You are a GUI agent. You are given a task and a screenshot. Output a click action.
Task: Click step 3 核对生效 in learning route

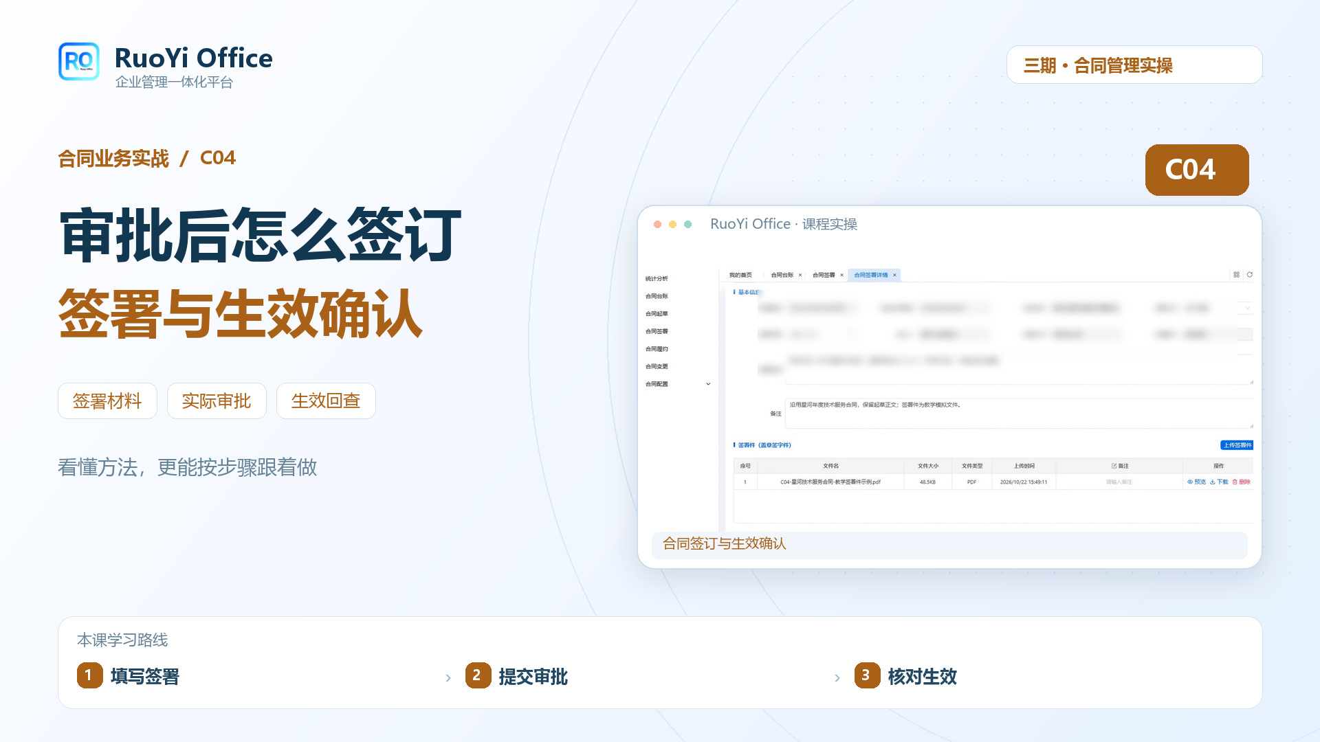(906, 676)
